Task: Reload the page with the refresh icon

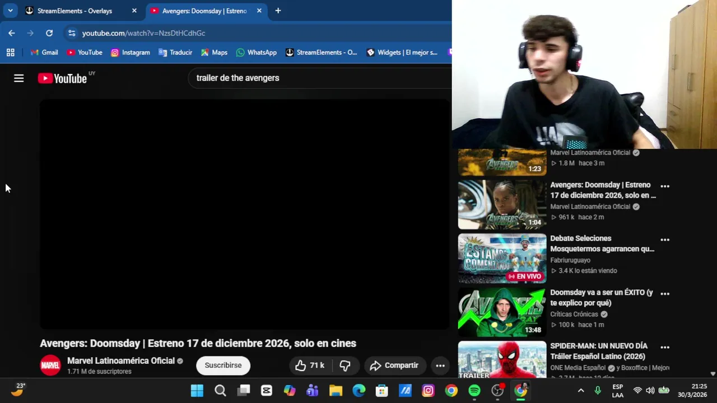Action: (49, 33)
